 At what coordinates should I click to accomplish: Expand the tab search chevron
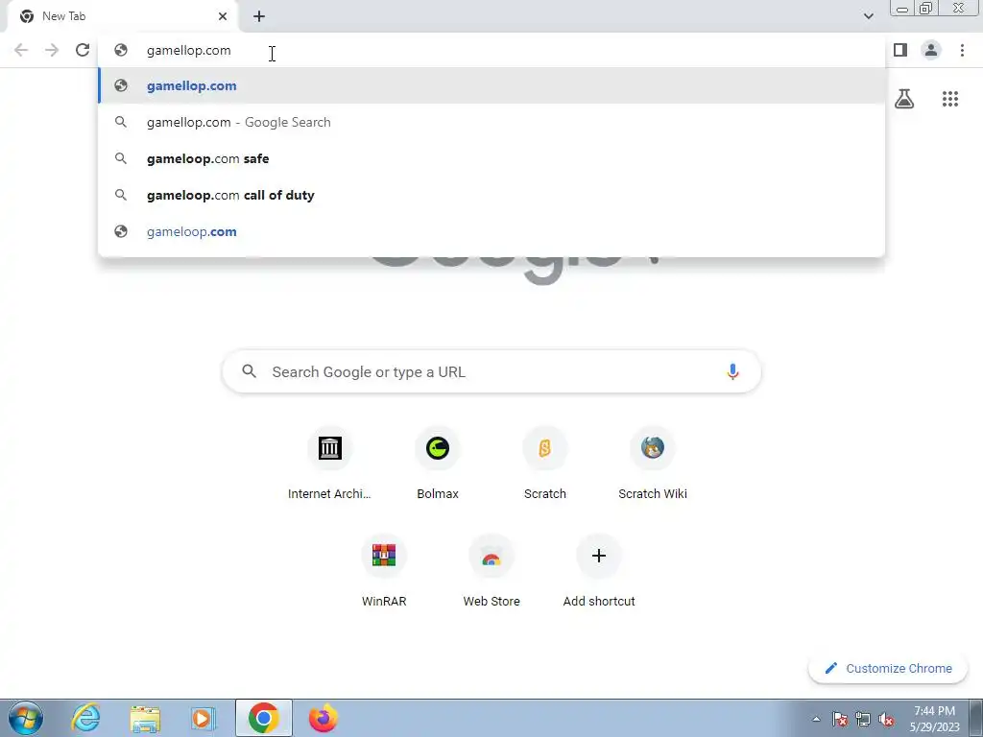click(868, 16)
